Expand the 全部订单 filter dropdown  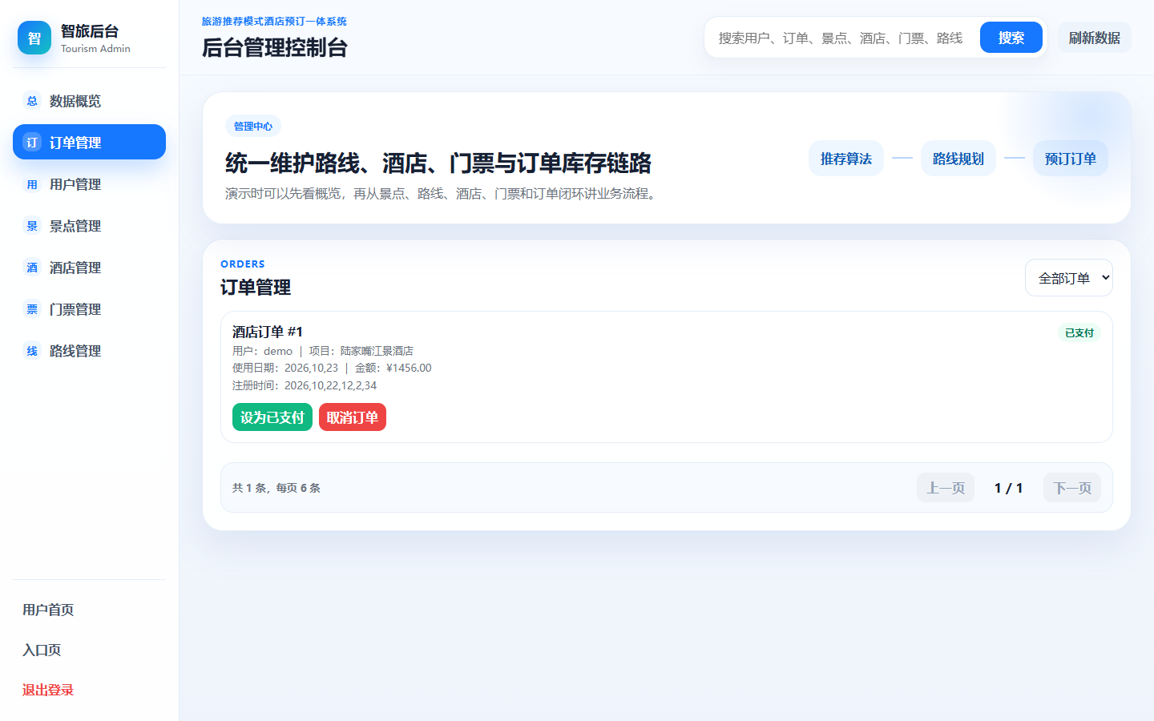(1069, 278)
